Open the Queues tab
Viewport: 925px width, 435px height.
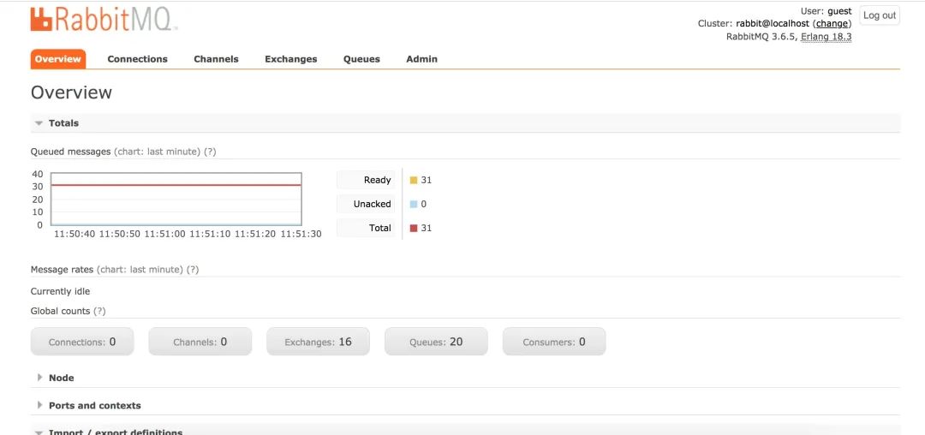coord(361,59)
